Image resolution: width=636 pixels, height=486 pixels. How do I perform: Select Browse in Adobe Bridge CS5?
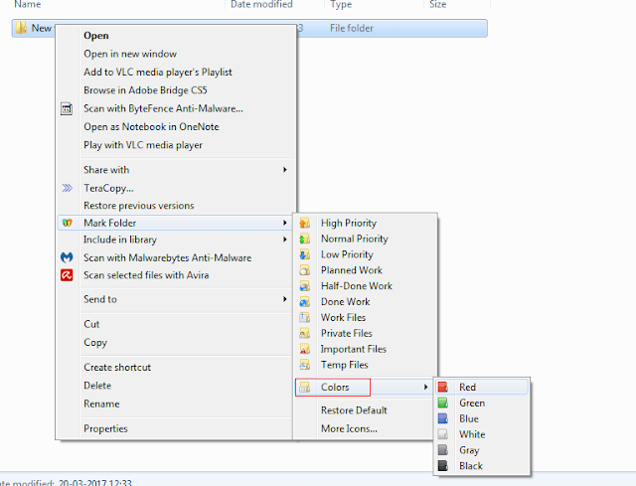pos(145,90)
